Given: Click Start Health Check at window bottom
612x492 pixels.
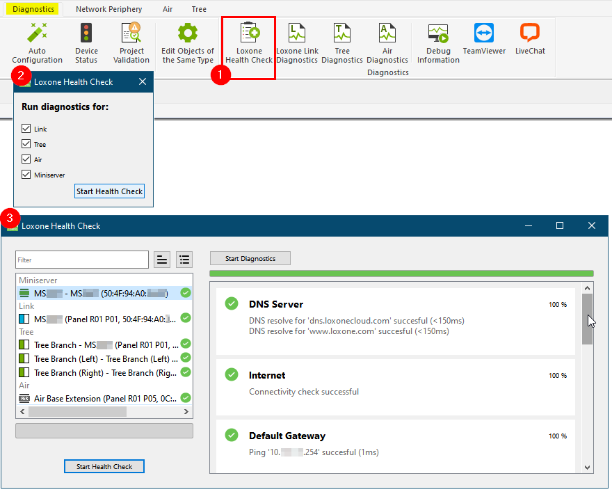Looking at the screenshot, I should click(x=104, y=467).
